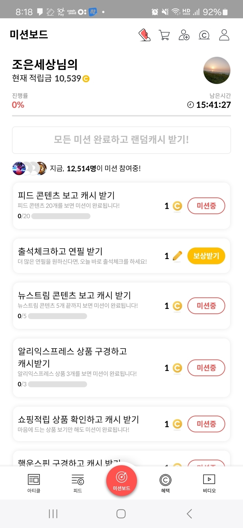Open the cash coin icon in header
The image size is (243, 528).
[204, 35]
